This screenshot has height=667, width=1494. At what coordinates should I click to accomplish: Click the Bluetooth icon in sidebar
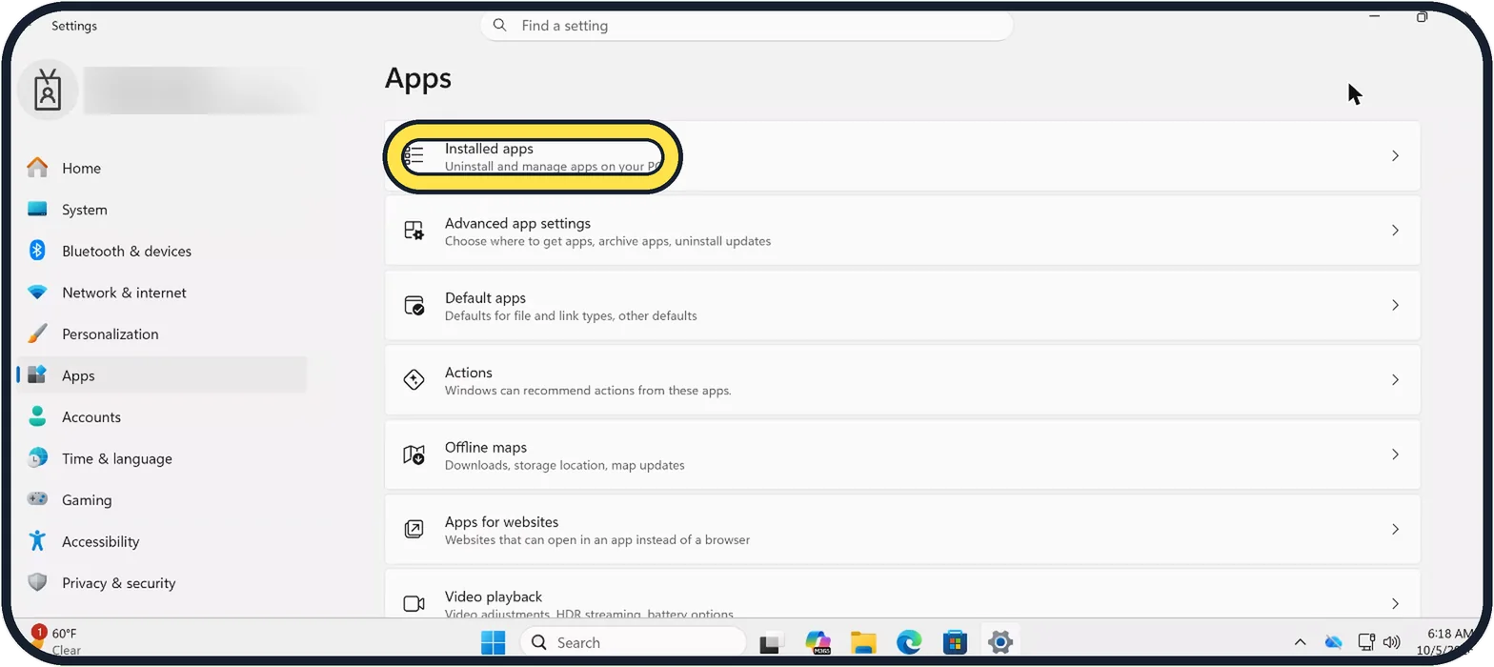click(x=37, y=251)
